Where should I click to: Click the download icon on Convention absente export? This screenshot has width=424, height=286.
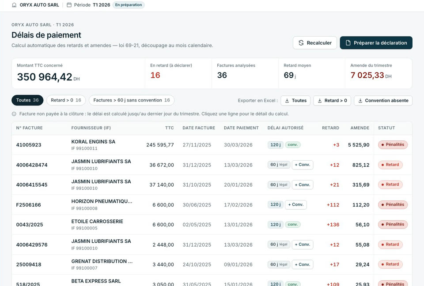360,101
